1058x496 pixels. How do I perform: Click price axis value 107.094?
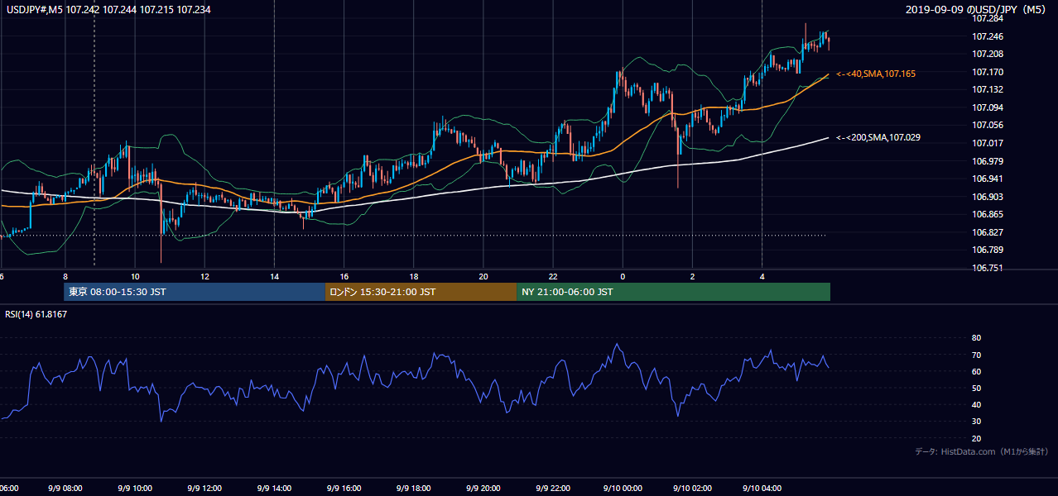(x=988, y=107)
